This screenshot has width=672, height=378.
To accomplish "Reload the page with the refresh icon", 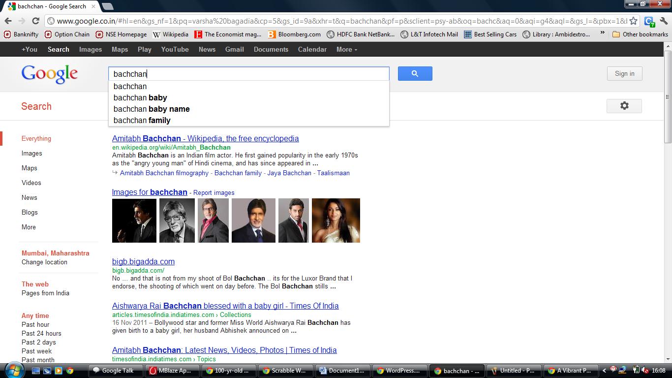I will coord(35,21).
